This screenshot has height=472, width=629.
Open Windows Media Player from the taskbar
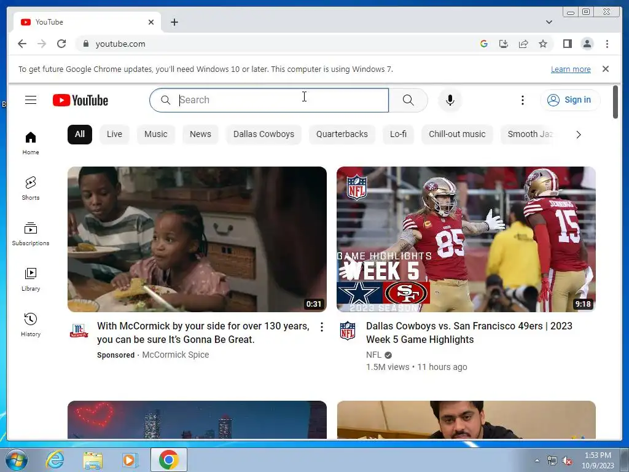[130, 460]
